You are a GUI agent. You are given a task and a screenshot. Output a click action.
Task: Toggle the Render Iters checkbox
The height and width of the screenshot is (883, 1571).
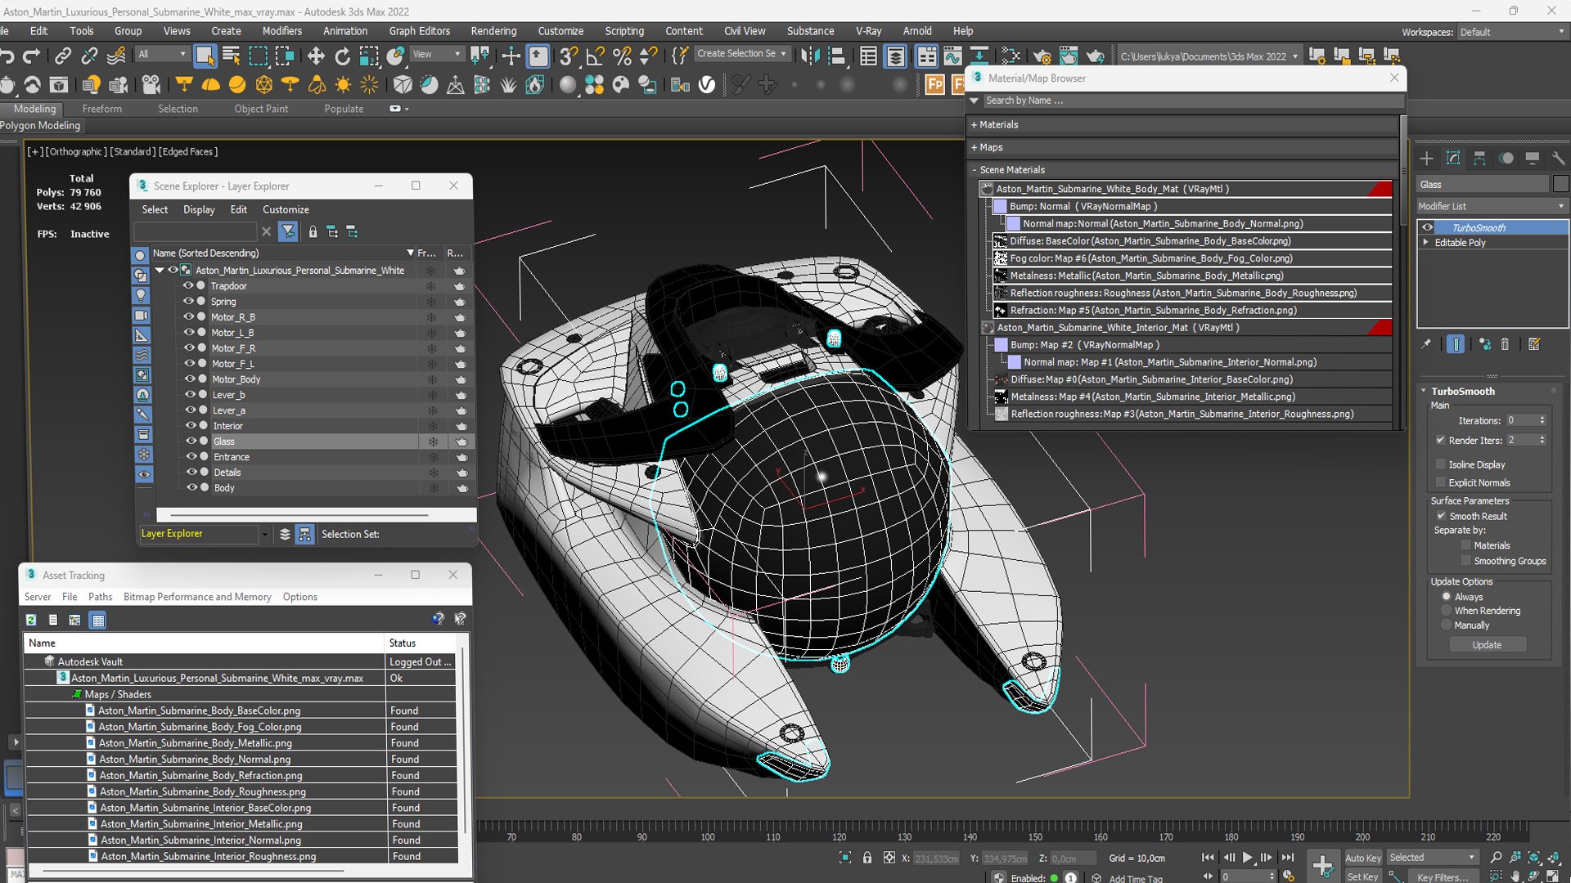pos(1441,440)
